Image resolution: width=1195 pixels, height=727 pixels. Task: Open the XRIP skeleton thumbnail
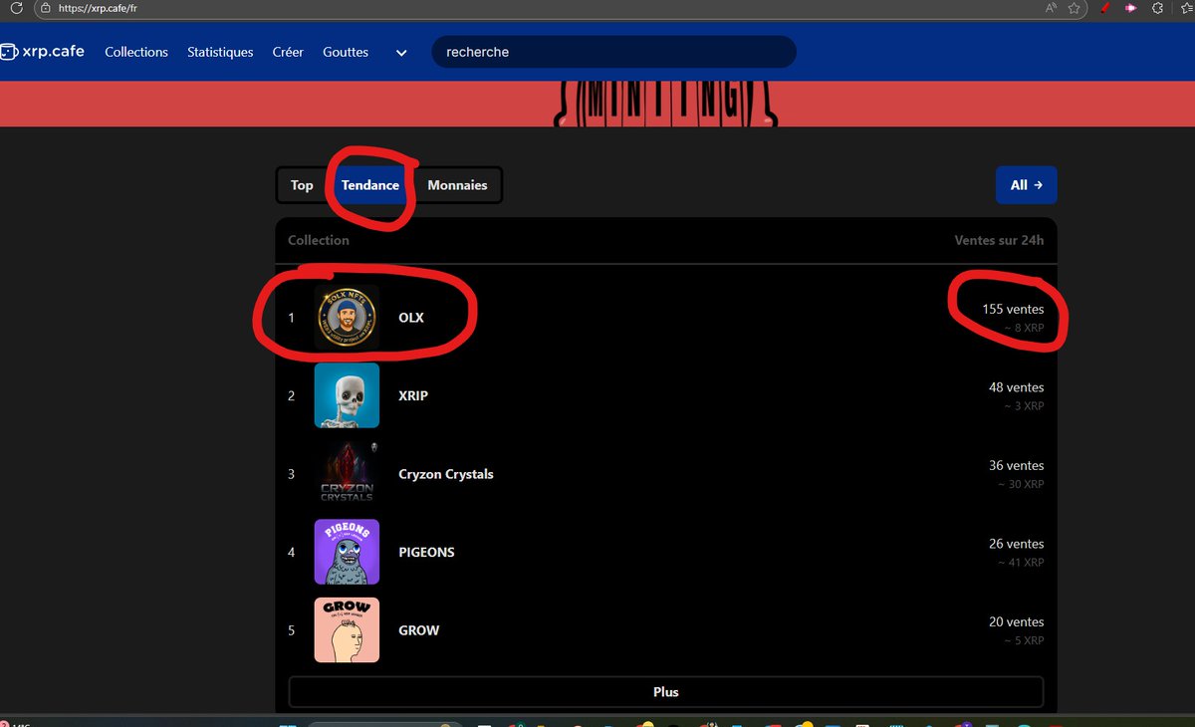tap(347, 395)
